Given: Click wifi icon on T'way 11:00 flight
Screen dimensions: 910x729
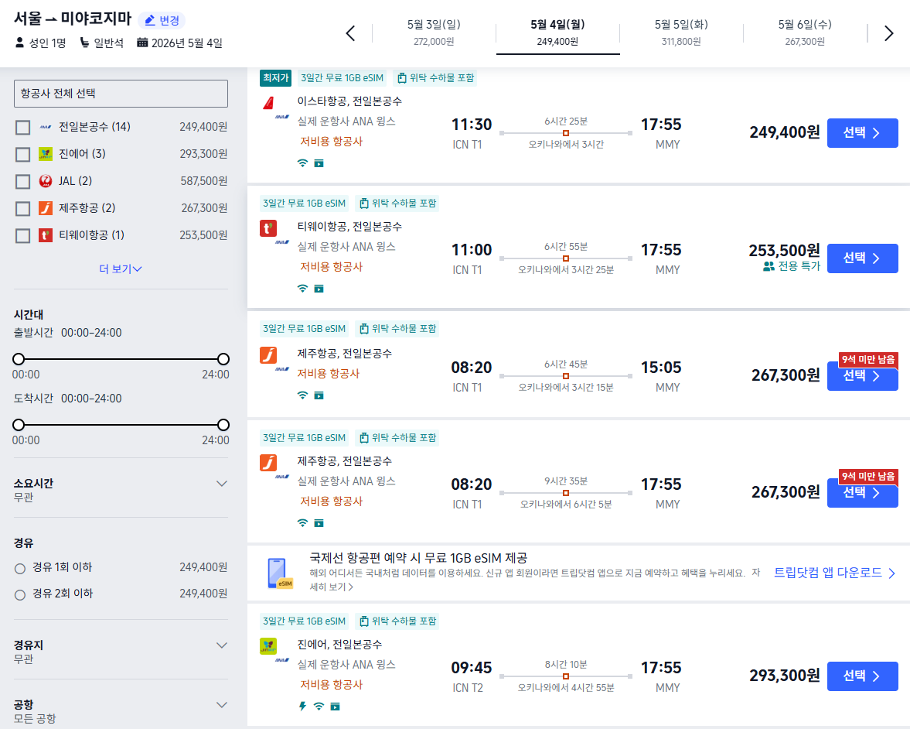Looking at the screenshot, I should [x=302, y=289].
